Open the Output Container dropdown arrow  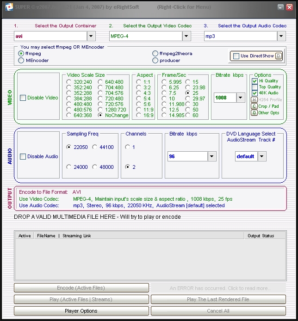click(91, 36)
